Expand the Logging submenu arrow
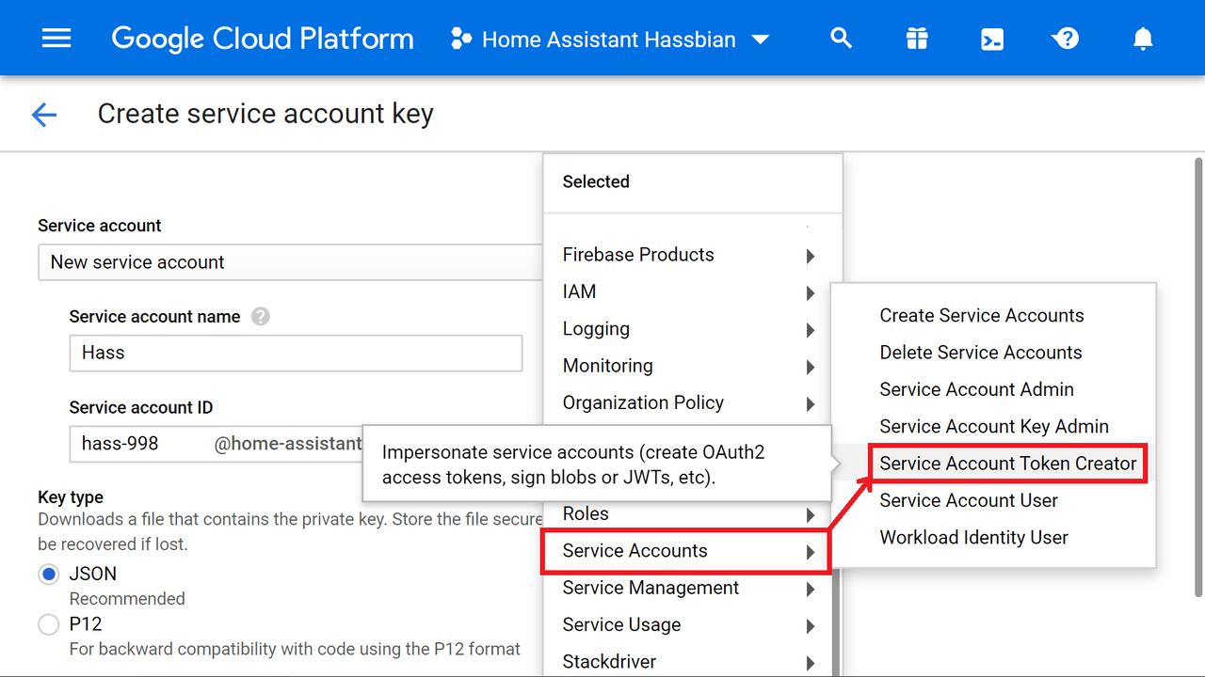The height and width of the screenshot is (677, 1205). pyautogui.click(x=811, y=330)
